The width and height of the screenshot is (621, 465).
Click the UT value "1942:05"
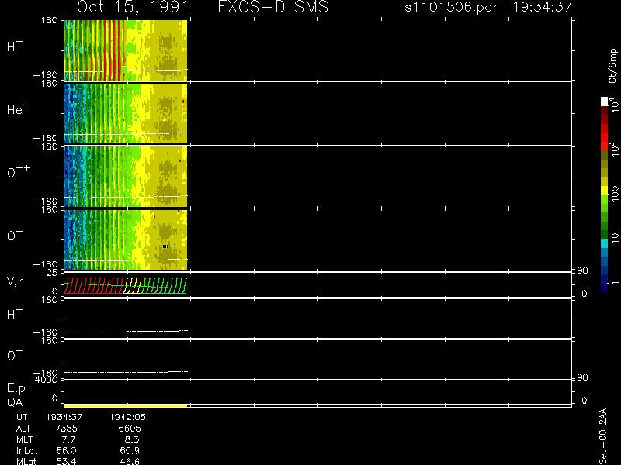click(127, 417)
